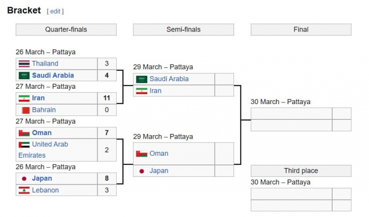Image resolution: width=369 pixels, height=217 pixels.
Task: Click the Thailand flag icon in quarter-finals
Action: tap(24, 63)
